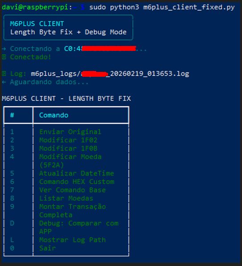Screen dimensions: 242x266
Task: Click the 'm6plus_client_fixed.py' filename in command line
Action: [x=189, y=8]
